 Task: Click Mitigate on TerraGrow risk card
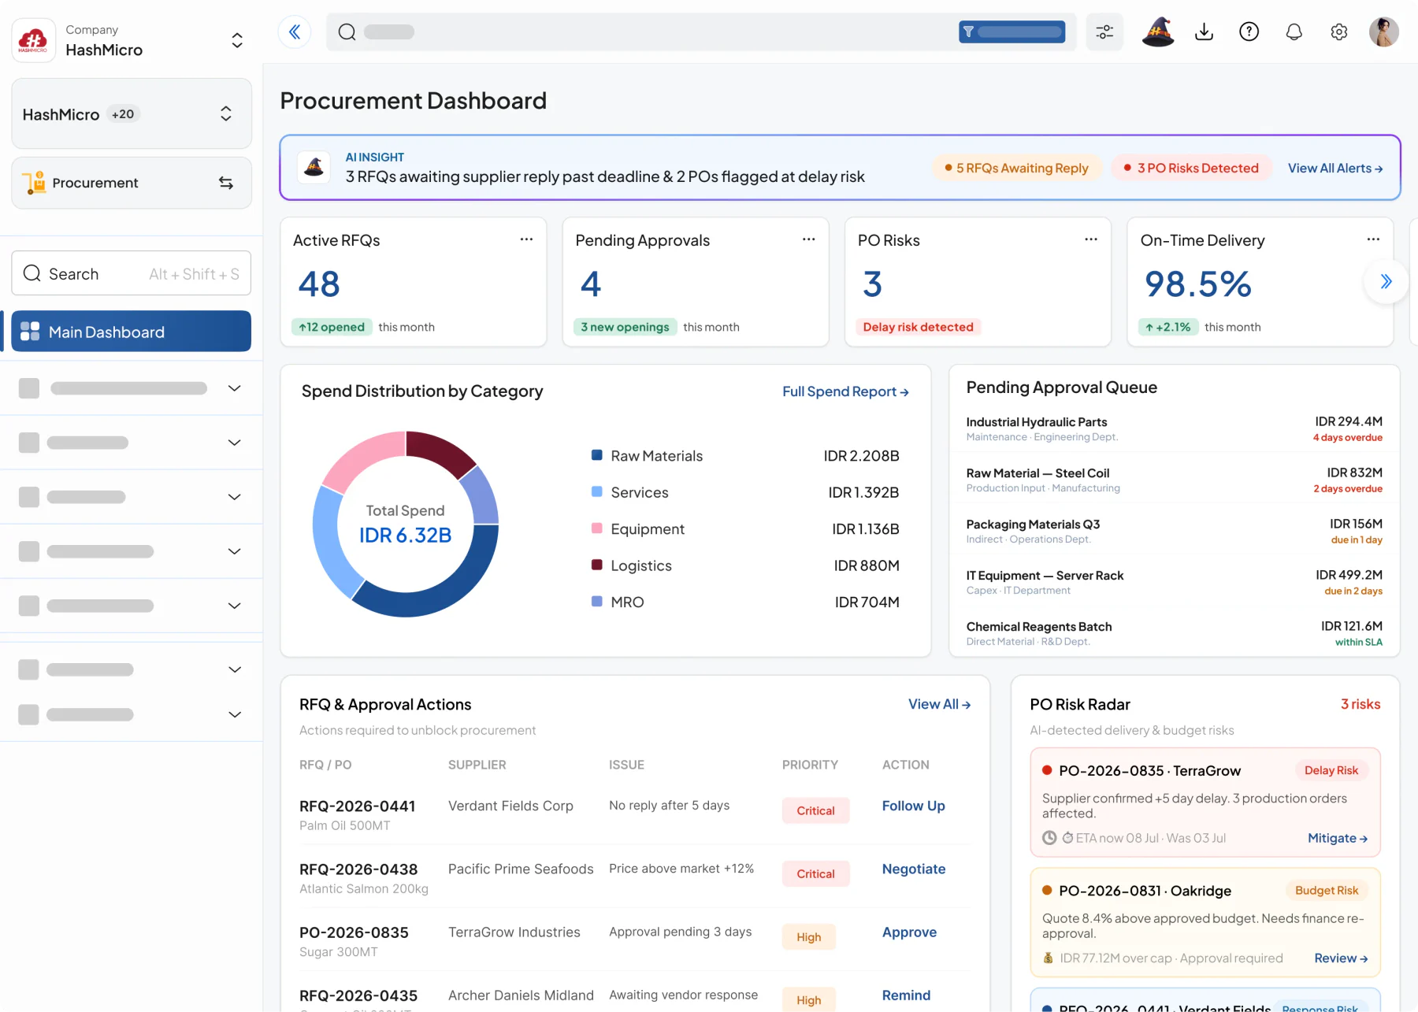tap(1338, 838)
